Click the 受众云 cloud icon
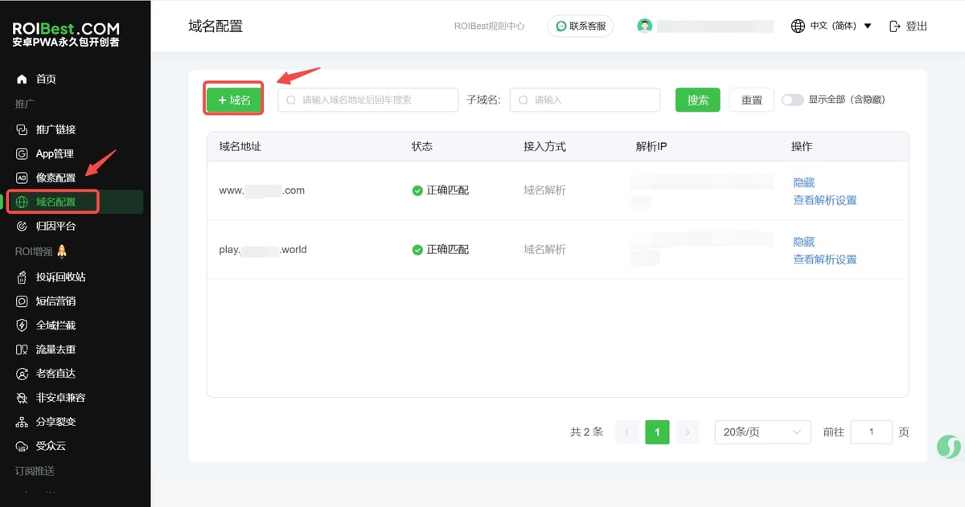Screen dimensions: 965x507 [x=22, y=445]
